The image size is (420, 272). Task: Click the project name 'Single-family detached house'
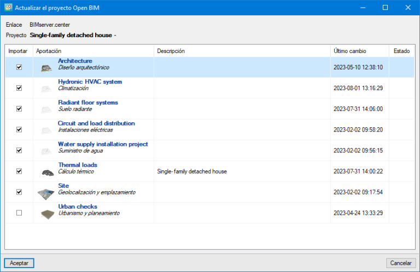(71, 35)
